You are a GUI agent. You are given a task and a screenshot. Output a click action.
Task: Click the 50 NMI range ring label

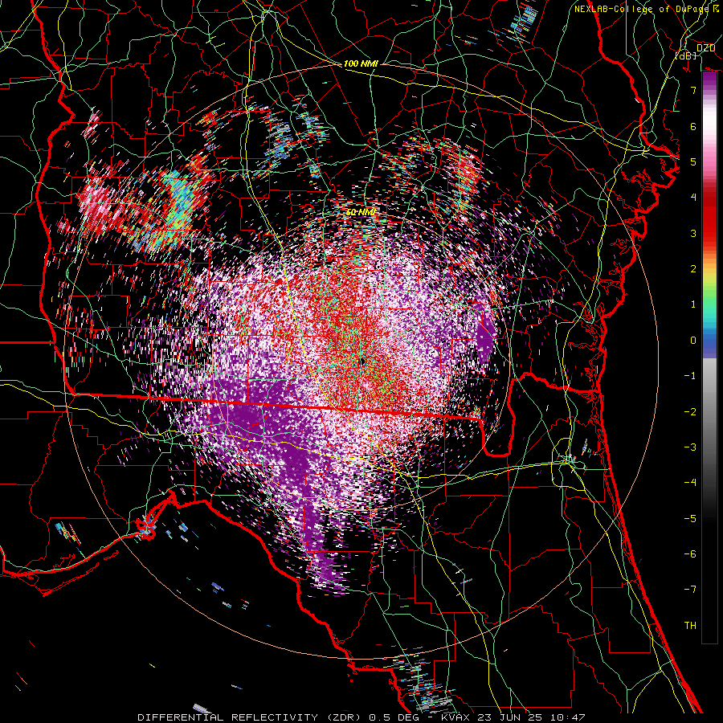[361, 212]
